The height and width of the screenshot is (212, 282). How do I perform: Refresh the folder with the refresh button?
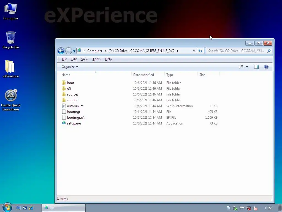click(x=200, y=51)
